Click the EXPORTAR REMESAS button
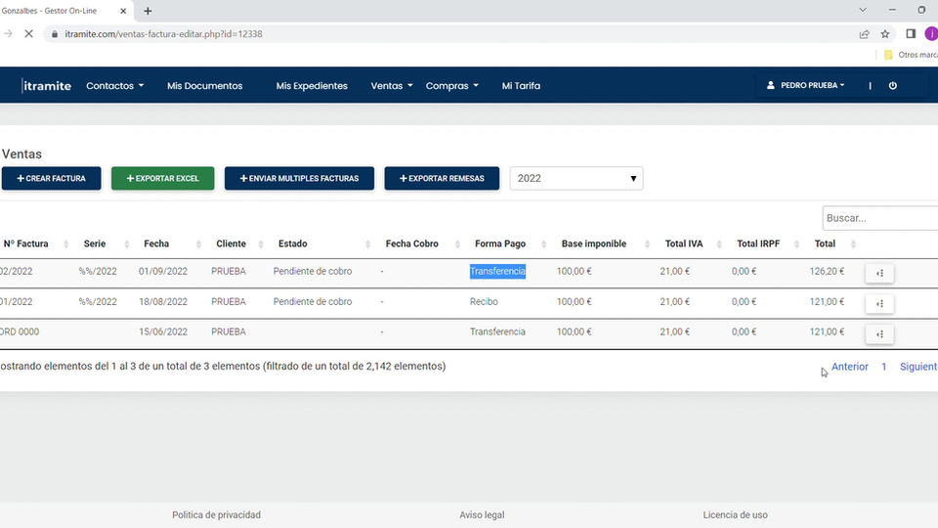The width and height of the screenshot is (938, 528). click(x=442, y=178)
